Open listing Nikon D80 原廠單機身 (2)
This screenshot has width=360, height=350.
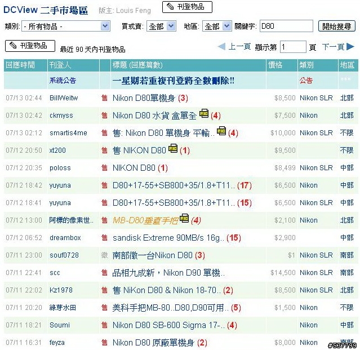tap(160, 343)
